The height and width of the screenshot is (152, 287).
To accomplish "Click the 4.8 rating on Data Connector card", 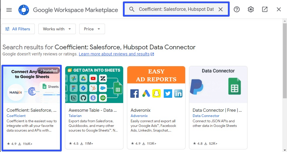I will pyautogui.click(x=198, y=144).
